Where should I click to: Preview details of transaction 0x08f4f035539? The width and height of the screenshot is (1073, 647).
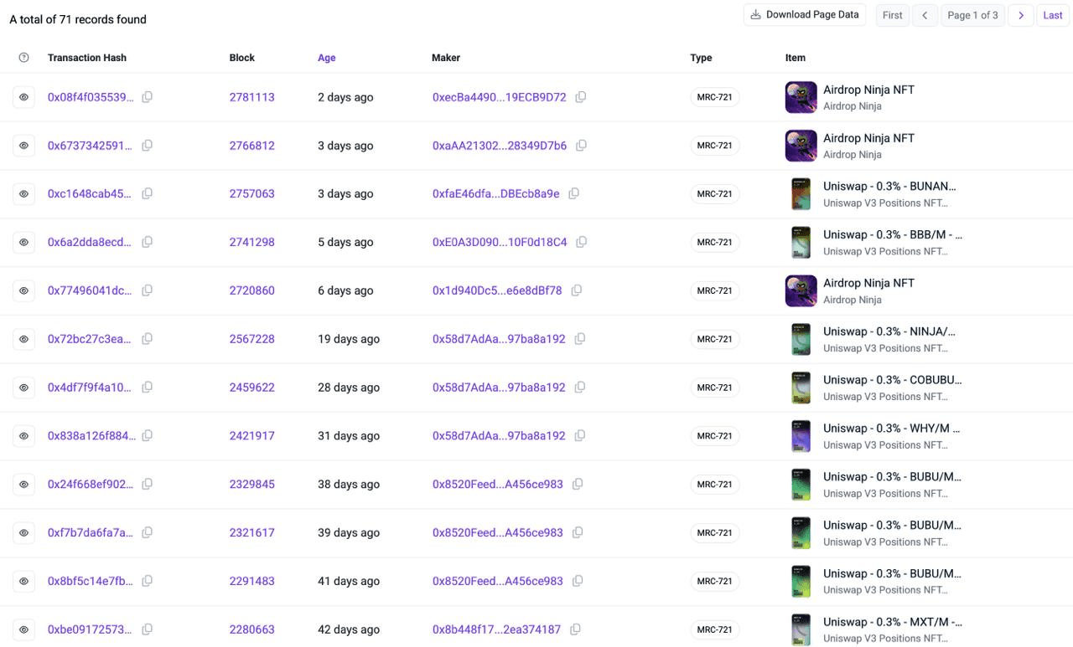[x=23, y=97]
